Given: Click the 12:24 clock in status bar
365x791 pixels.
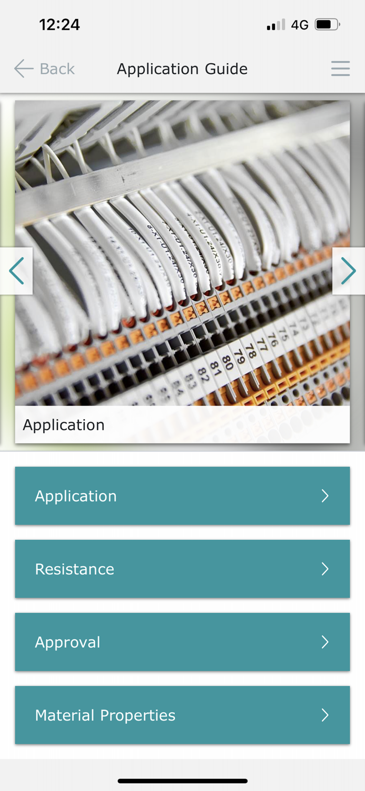Looking at the screenshot, I should (x=60, y=24).
